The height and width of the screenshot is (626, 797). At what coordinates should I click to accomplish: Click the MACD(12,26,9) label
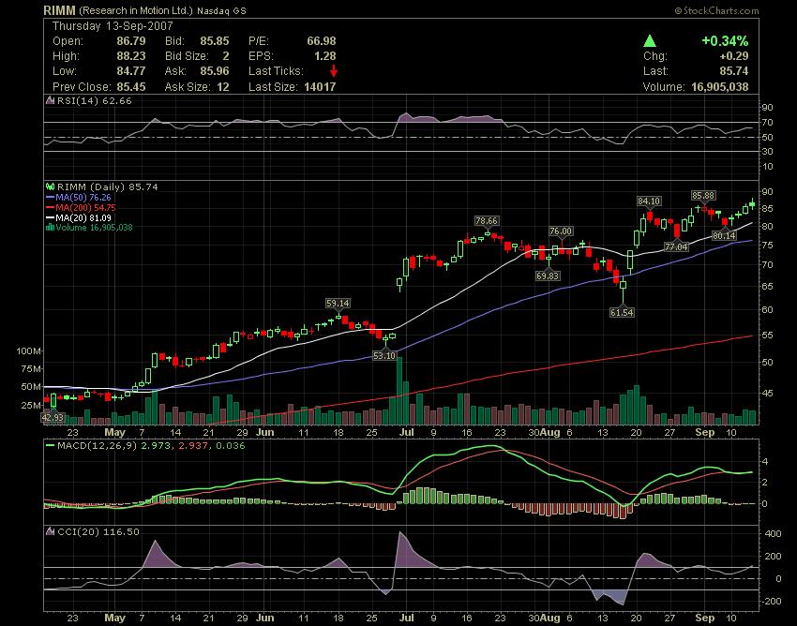coord(97,446)
